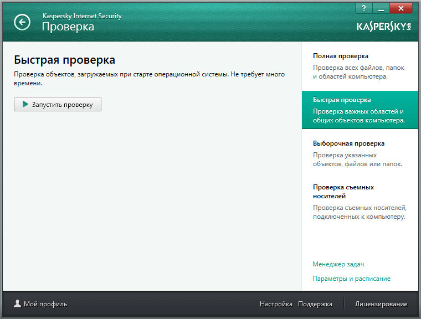The height and width of the screenshot is (319, 421).
Task: Click the Проверка page title in header
Action: pos(68,27)
